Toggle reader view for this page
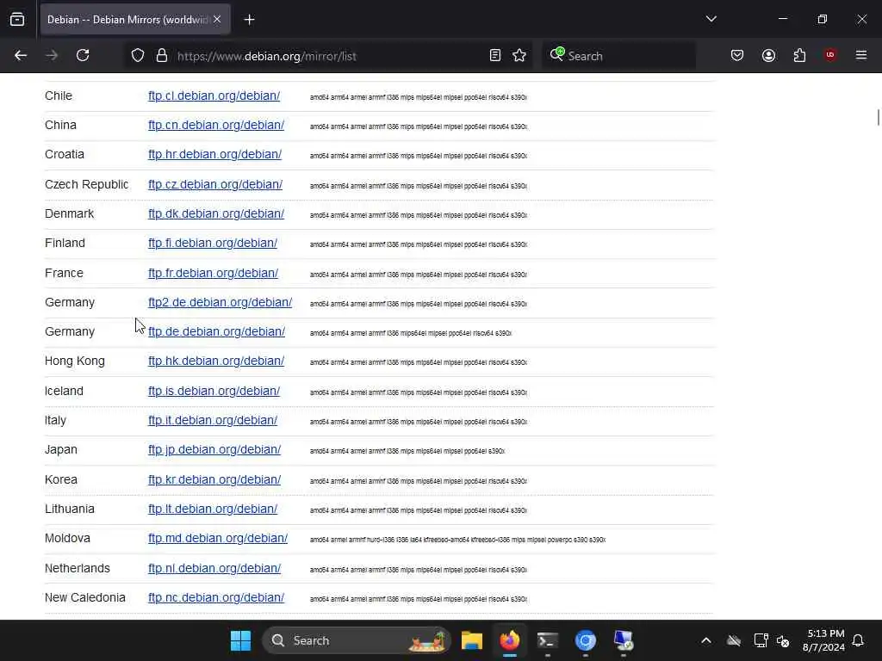This screenshot has height=661, width=882. coord(495,56)
